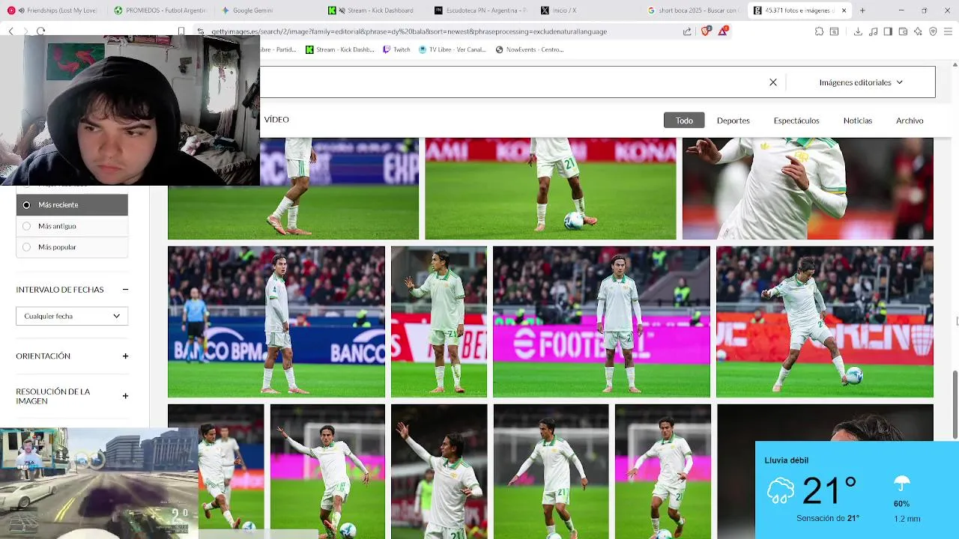Screen dimensions: 959x539
Task: Open the browser hamburger menu
Action: tap(948, 31)
